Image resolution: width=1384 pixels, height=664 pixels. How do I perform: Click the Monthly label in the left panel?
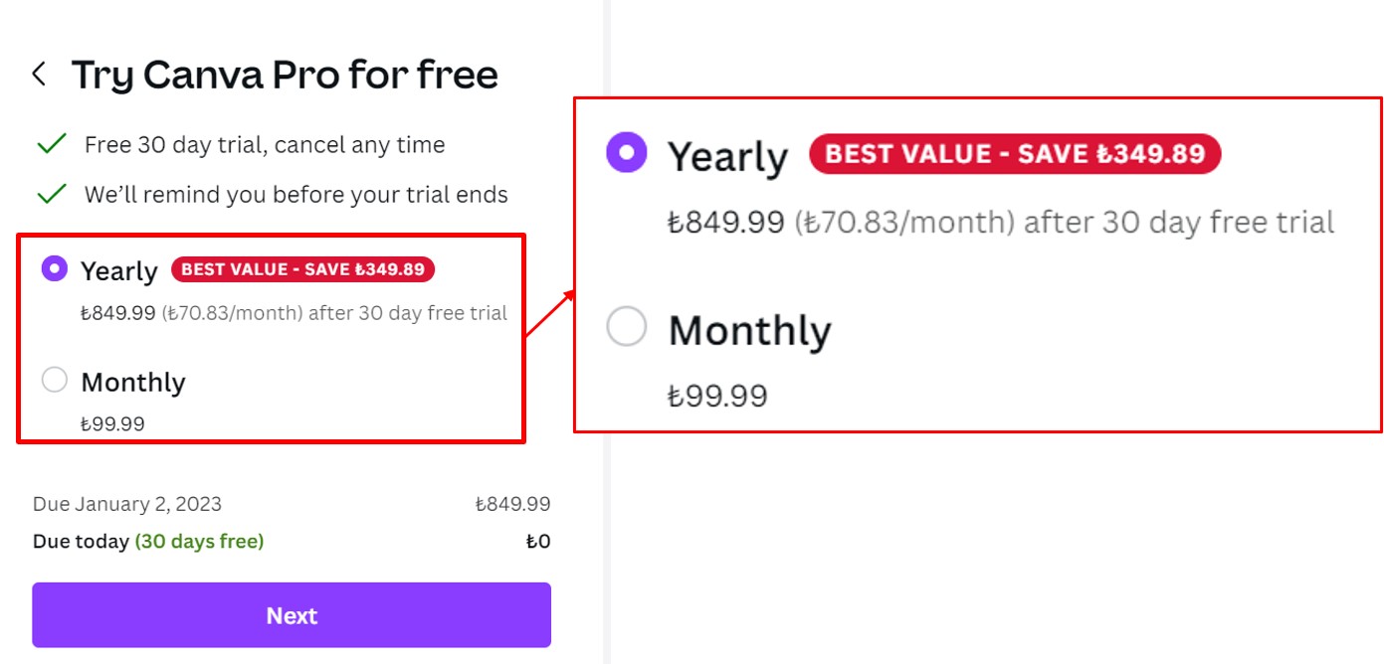(x=133, y=382)
